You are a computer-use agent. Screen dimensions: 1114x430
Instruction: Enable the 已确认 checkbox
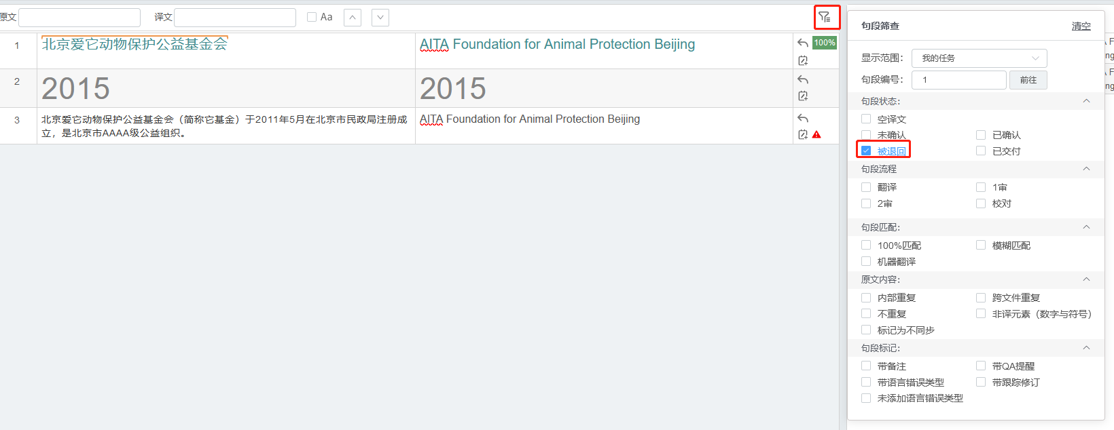981,134
